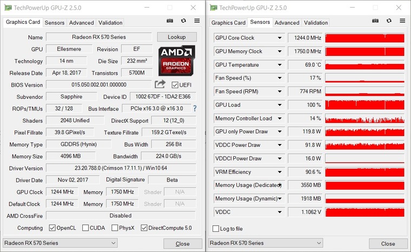Switch to Advanced tab in left window

coord(81,23)
